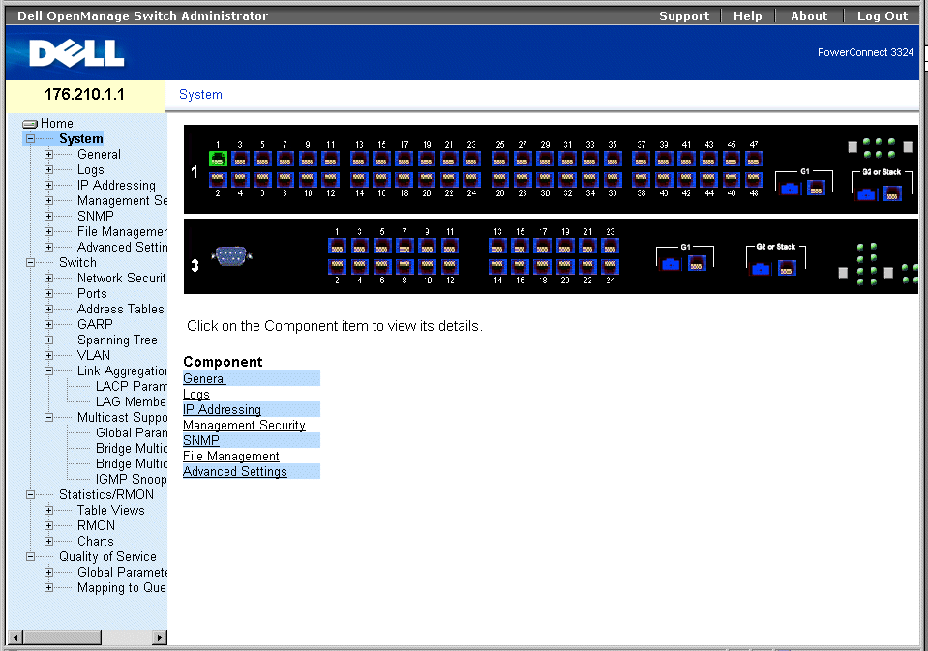Click port 5 on unit 1
This screenshot has height=651, width=928.
tap(263, 159)
